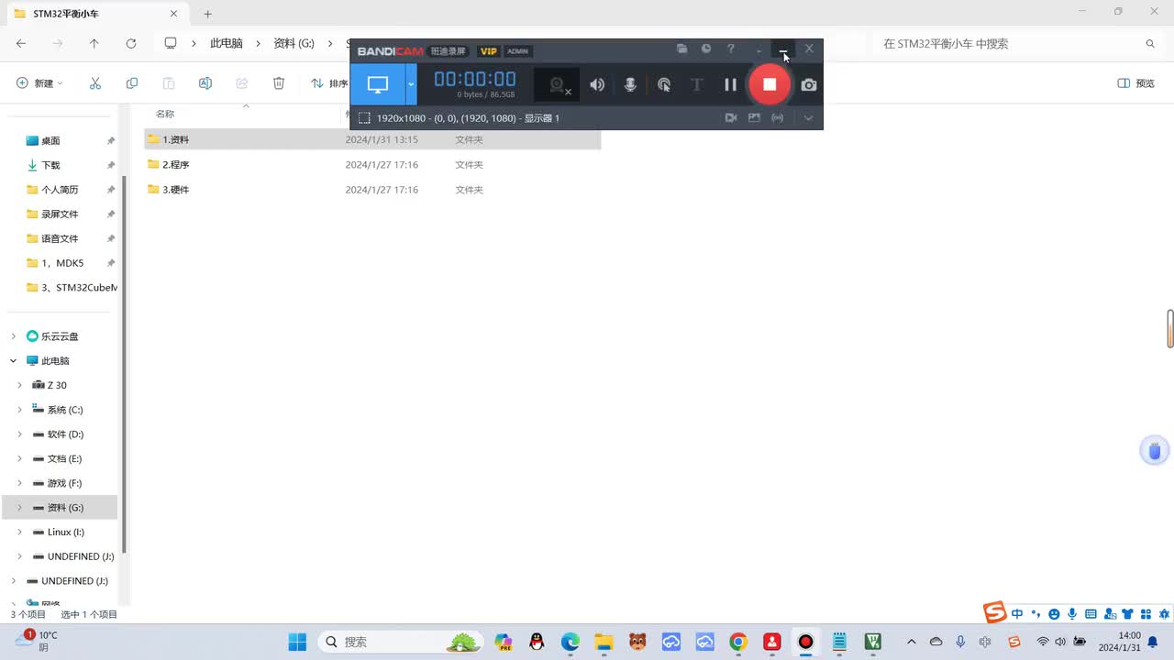Open the Windows Start menu

[297, 642]
